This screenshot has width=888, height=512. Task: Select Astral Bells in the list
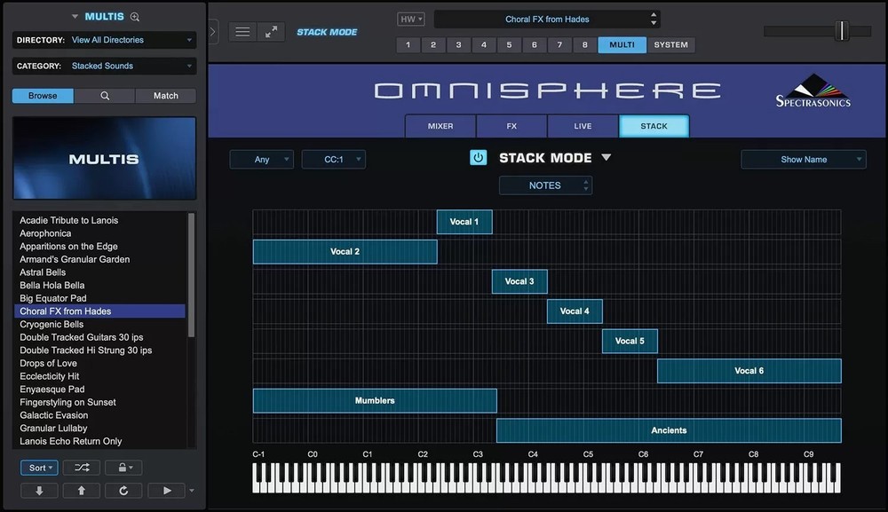pos(99,272)
